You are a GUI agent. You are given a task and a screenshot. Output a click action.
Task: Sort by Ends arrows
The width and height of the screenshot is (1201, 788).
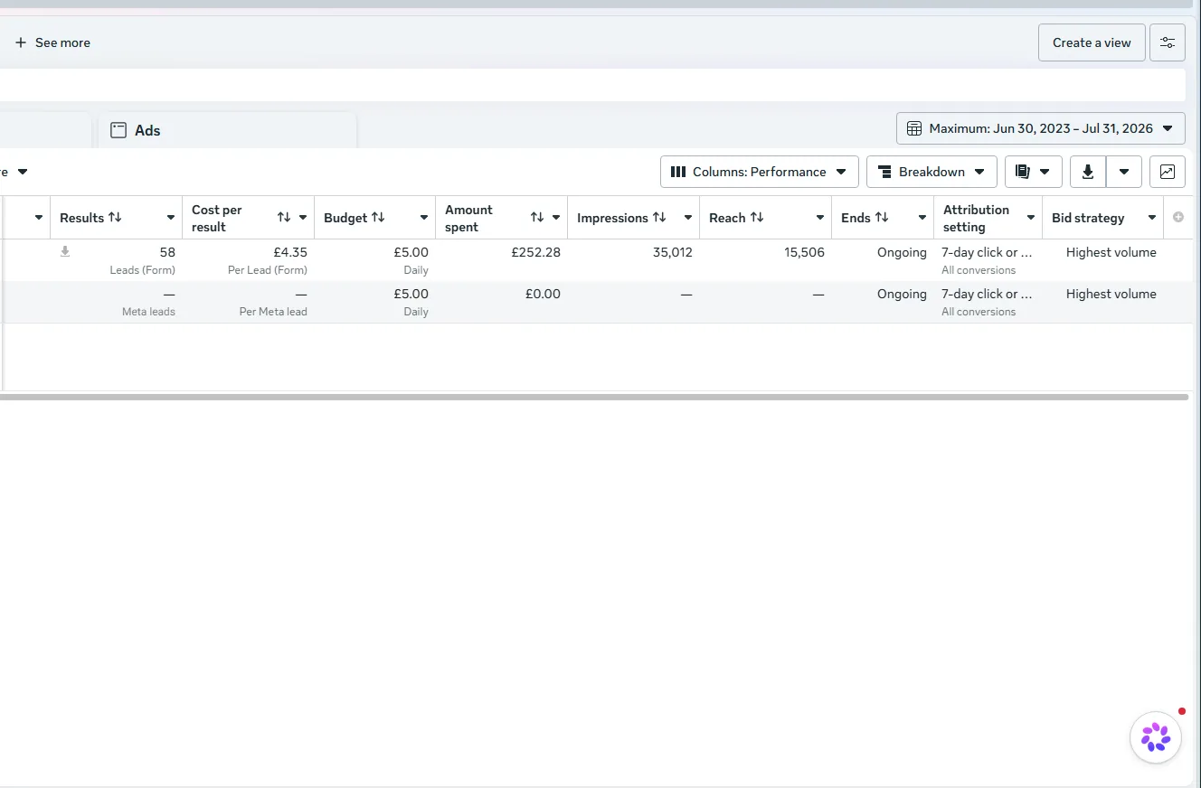click(882, 217)
